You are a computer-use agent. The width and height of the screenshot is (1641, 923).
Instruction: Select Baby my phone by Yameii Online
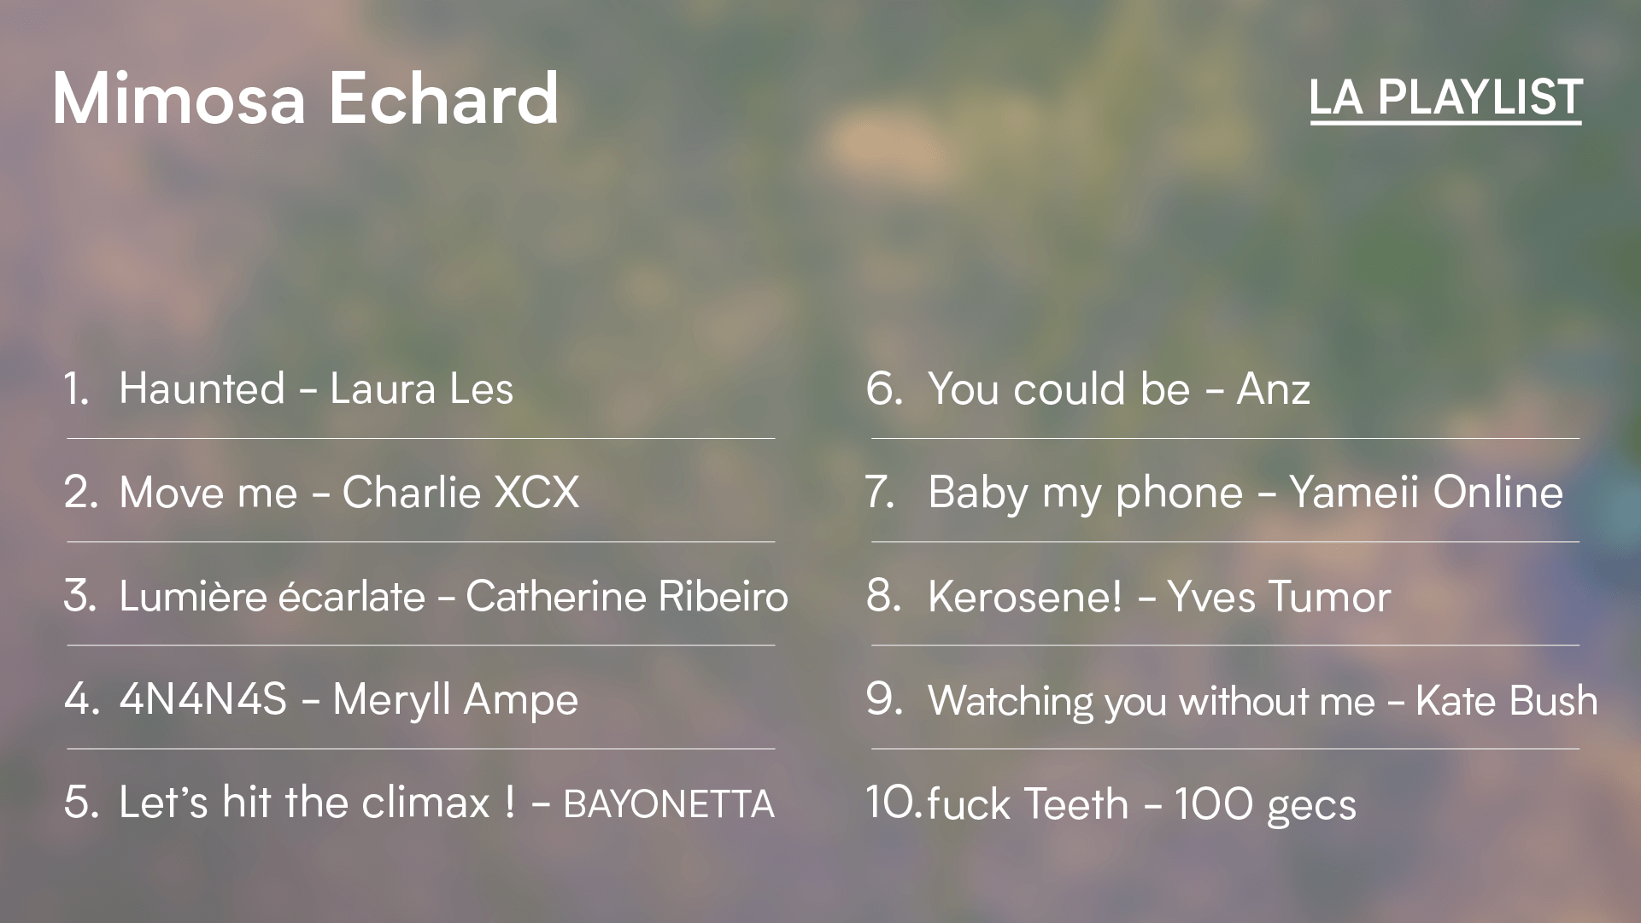click(1245, 493)
